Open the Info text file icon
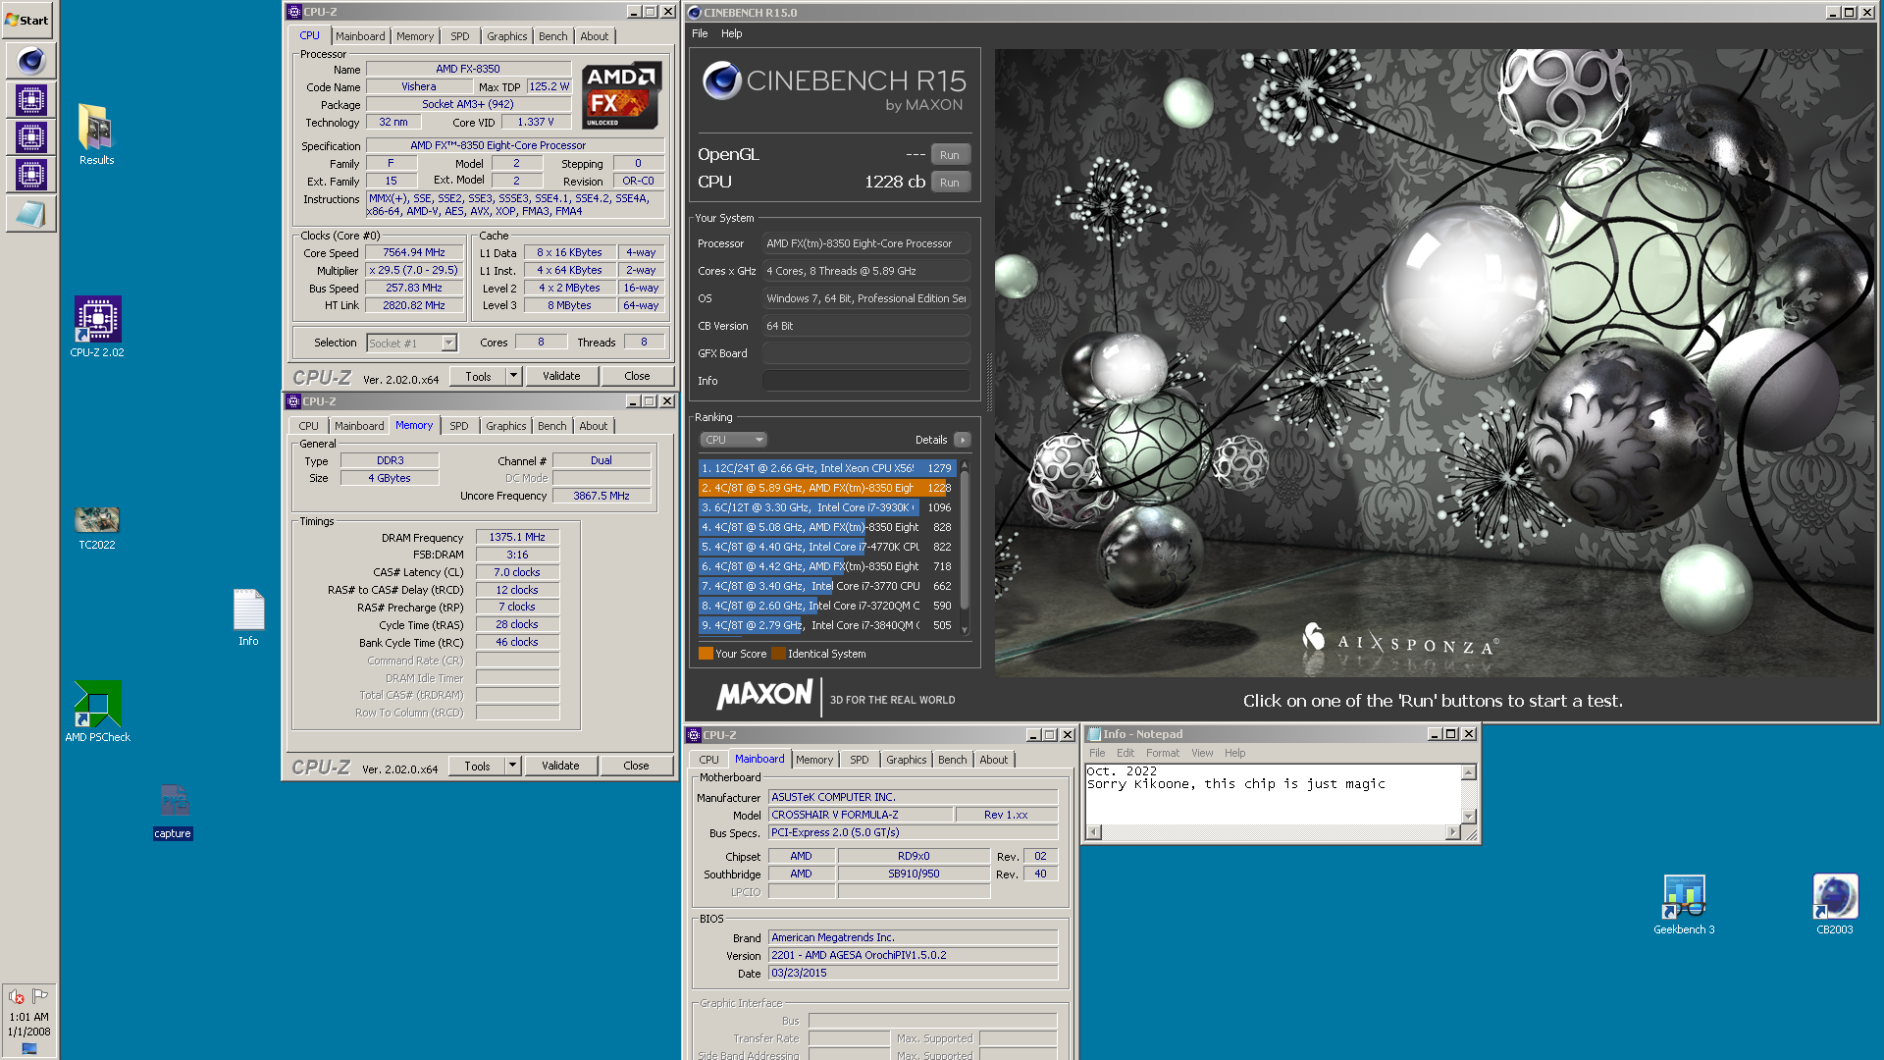Screen dimensions: 1884x1060 pyautogui.click(x=248, y=617)
